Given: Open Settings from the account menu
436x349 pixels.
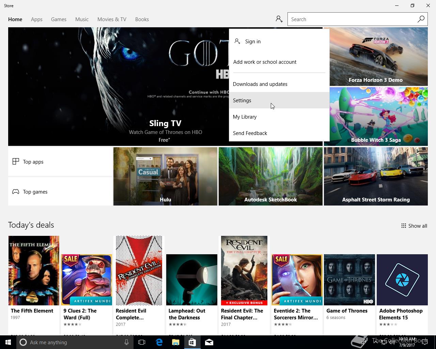Looking at the screenshot, I should click(279, 100).
